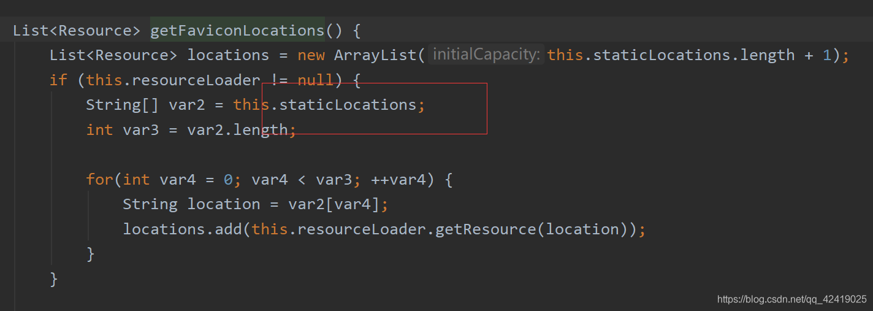Click the 'locations' variable in its declaration
Image resolution: width=873 pixels, height=311 pixels.
pos(228,55)
